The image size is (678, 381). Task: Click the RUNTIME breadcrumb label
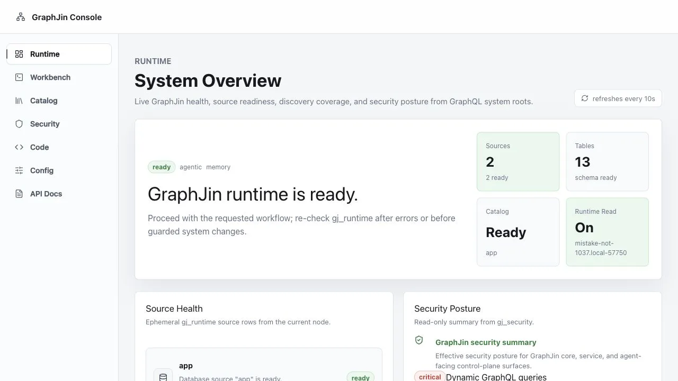click(x=153, y=61)
